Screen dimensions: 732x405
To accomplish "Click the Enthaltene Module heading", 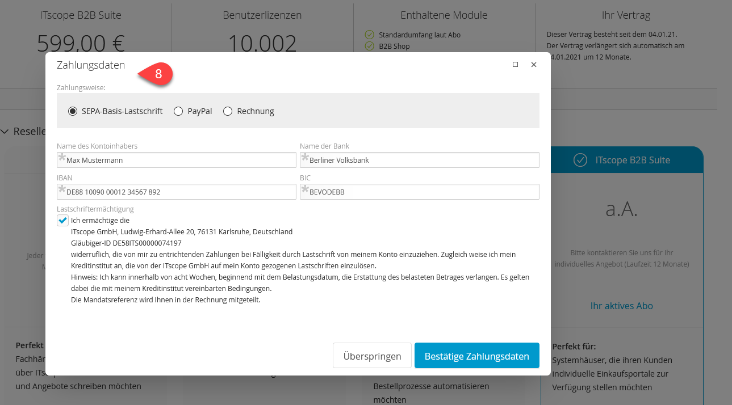I will pos(444,15).
